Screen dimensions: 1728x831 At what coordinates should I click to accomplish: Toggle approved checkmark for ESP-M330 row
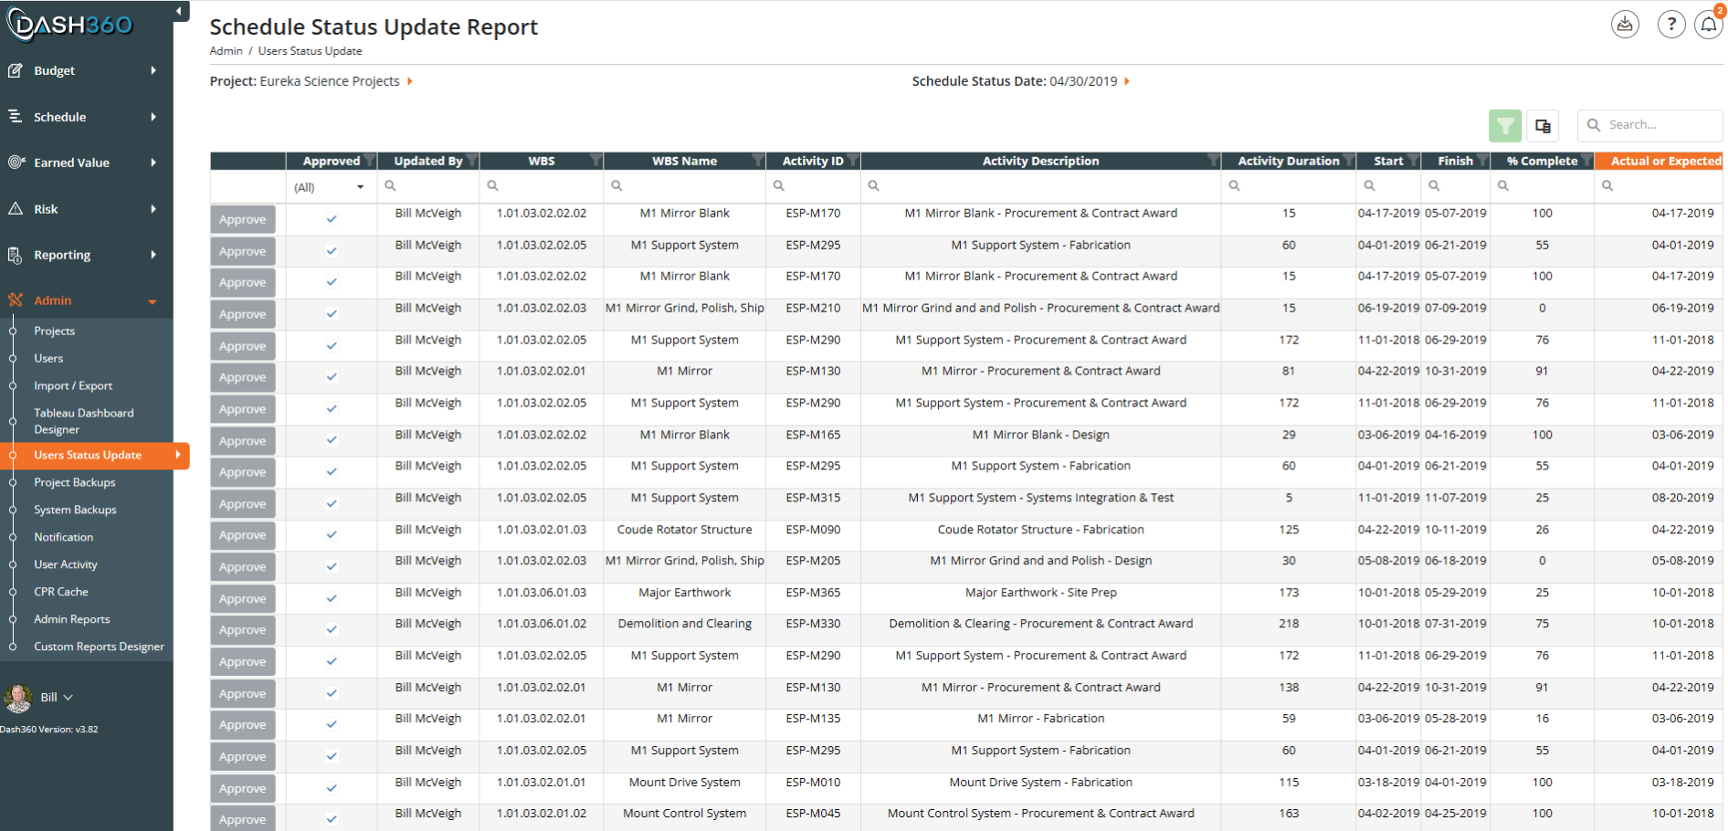click(332, 630)
